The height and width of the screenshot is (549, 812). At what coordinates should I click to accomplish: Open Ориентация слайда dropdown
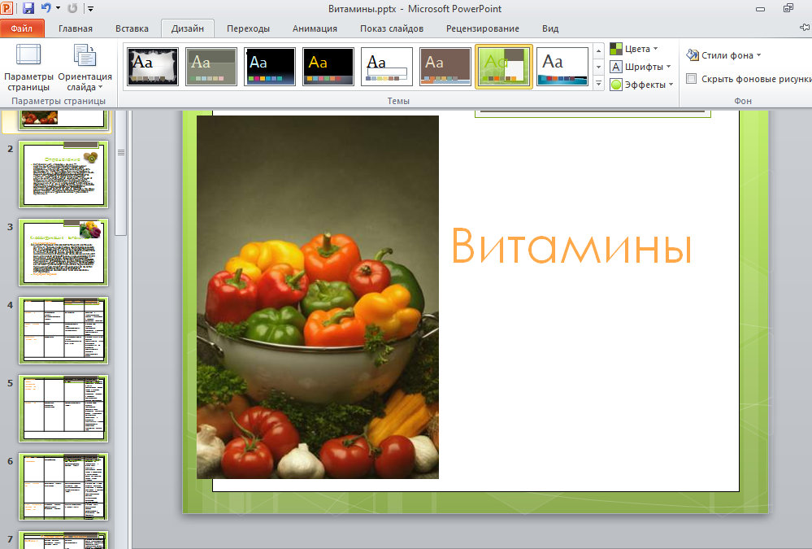85,68
